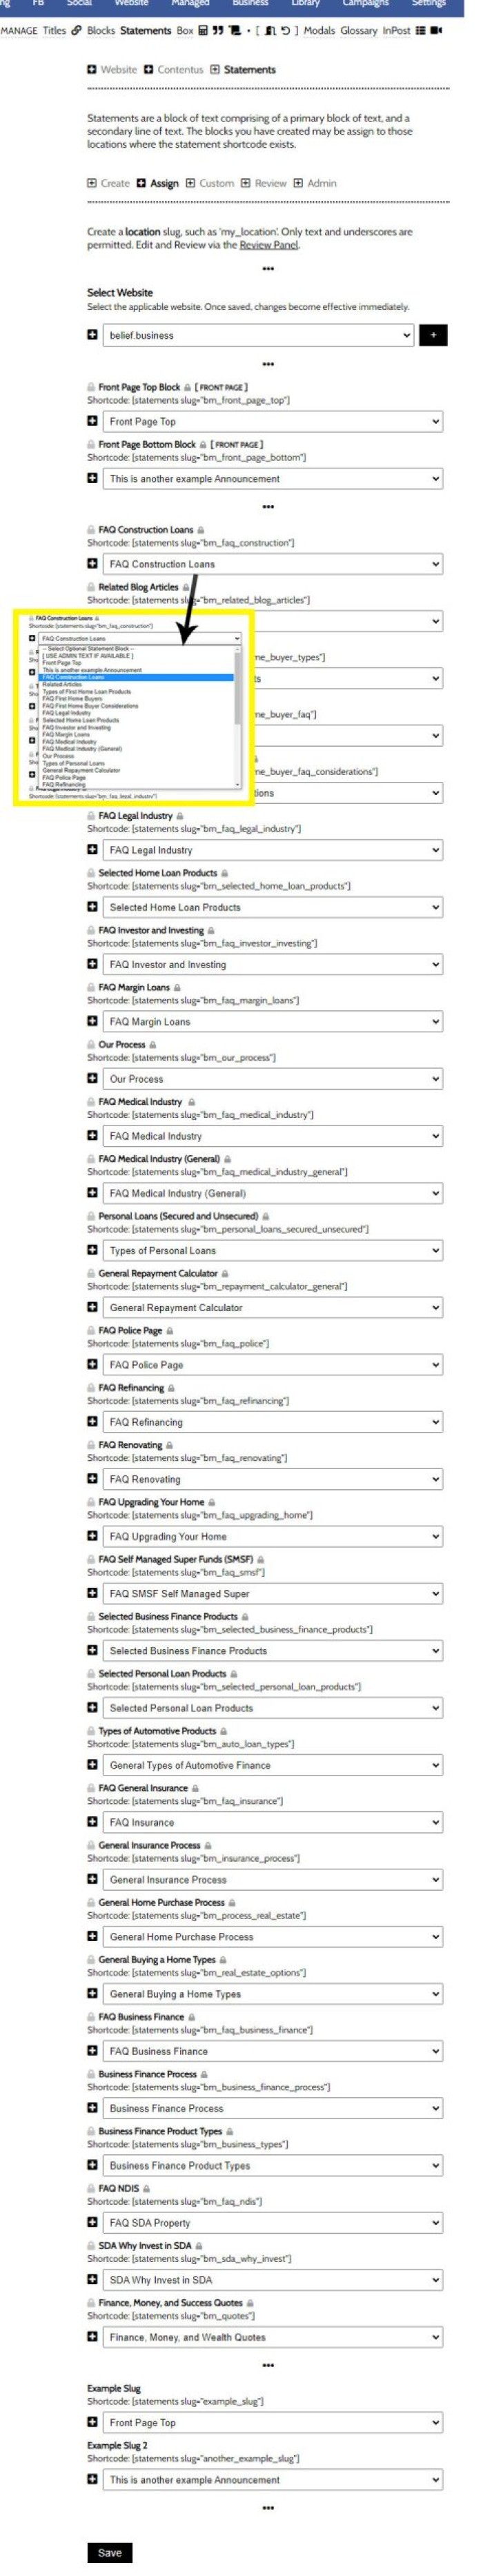Image resolution: width=483 pixels, height=2576 pixels.
Task: Click plus icon beside FAQ Police Page dropdown
Action: coord(93,1365)
